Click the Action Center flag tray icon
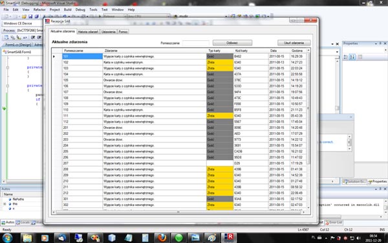Screen dimensions: 388x243 [x=332, y=238]
